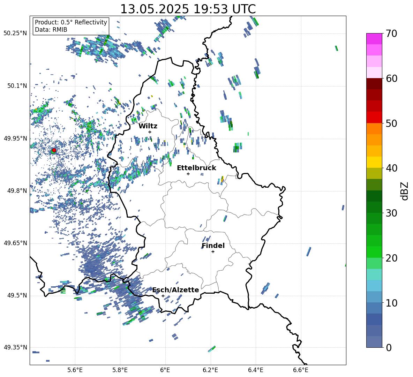Click the Product: 0.5° Reflectivity text
Image resolution: width=413 pixels, height=377 pixels.
[71, 22]
